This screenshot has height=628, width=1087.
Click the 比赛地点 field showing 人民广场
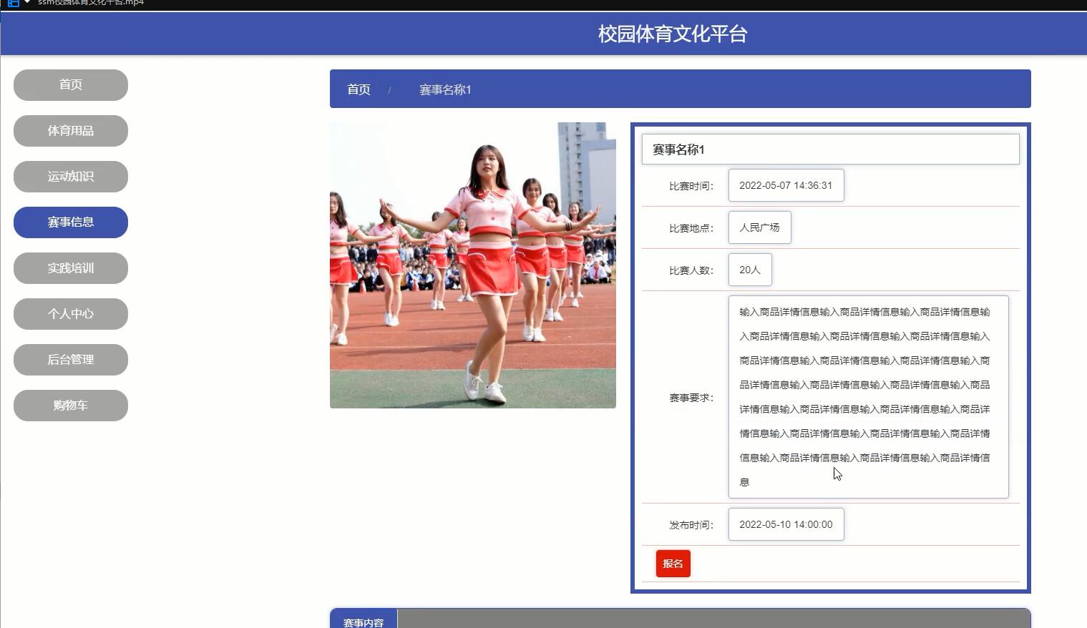759,227
